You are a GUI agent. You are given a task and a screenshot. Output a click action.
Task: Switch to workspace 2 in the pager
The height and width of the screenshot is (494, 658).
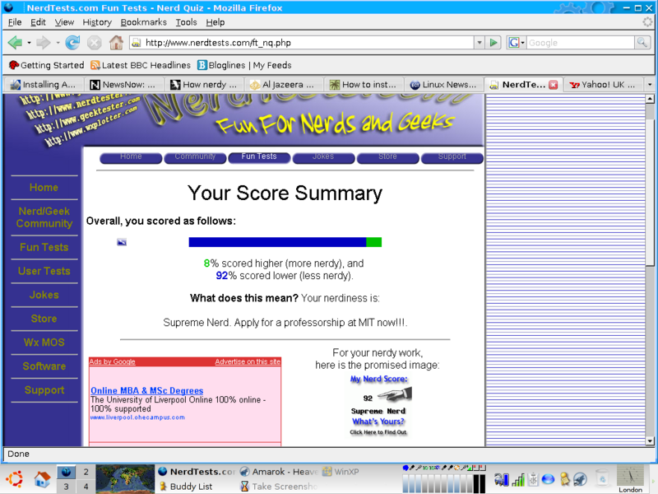tap(86, 472)
